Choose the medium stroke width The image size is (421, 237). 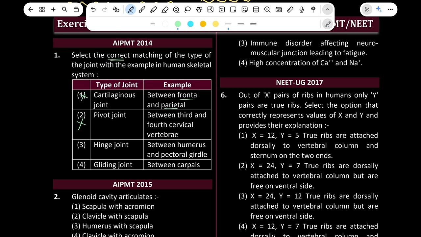(x=241, y=24)
